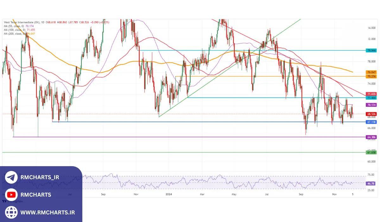Click the 71.655 red MA price label

tap(371, 94)
